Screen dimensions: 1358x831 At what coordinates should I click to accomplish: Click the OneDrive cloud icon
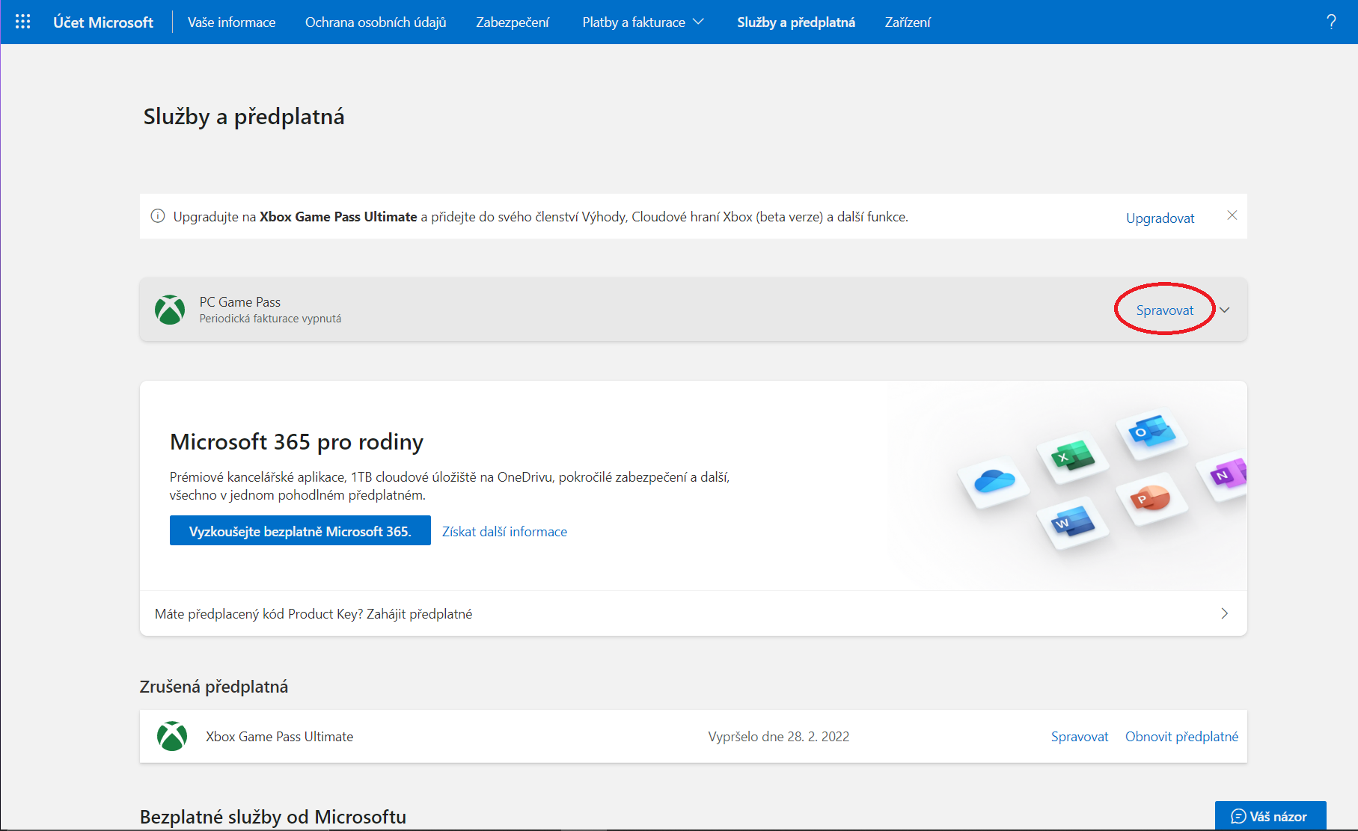pos(994,481)
